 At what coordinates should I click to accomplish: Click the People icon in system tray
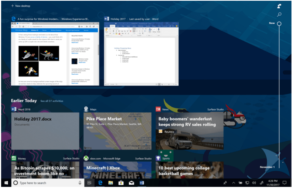pyautogui.click(x=225, y=183)
